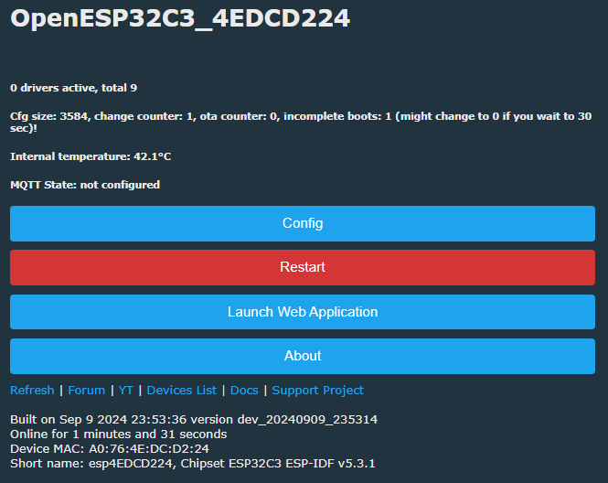Open the Forum link

(x=87, y=390)
